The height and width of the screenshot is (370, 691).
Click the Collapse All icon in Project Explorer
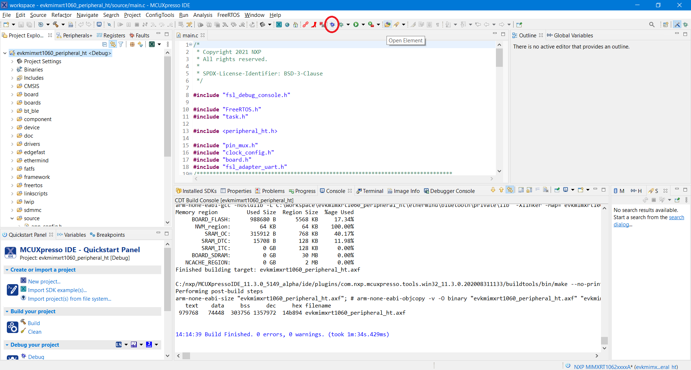point(104,44)
